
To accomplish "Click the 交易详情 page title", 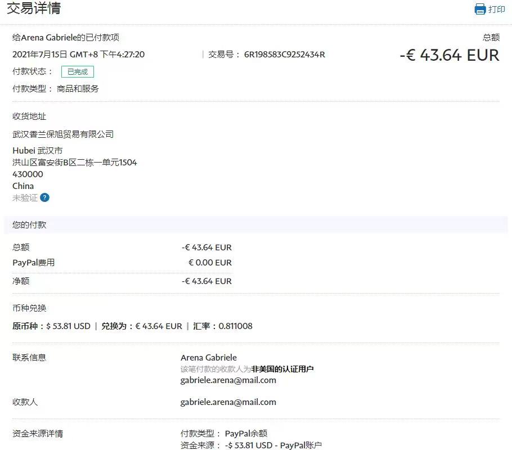I will click(34, 8).
